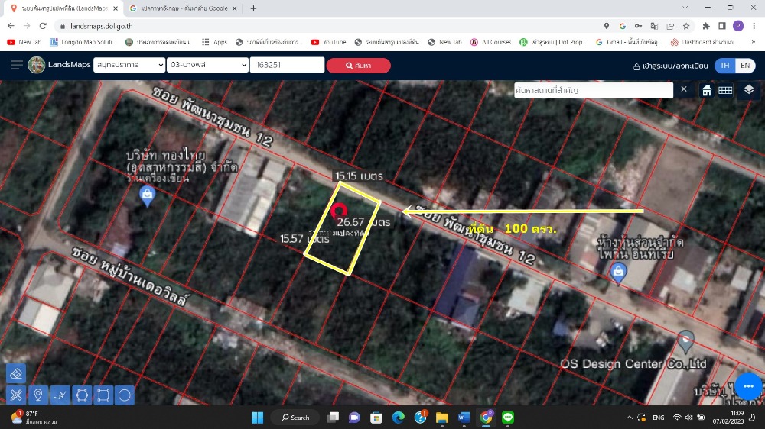This screenshot has height=429, width=765.
Task: Reload the landsmaps.dol.go.th page
Action: tap(43, 26)
